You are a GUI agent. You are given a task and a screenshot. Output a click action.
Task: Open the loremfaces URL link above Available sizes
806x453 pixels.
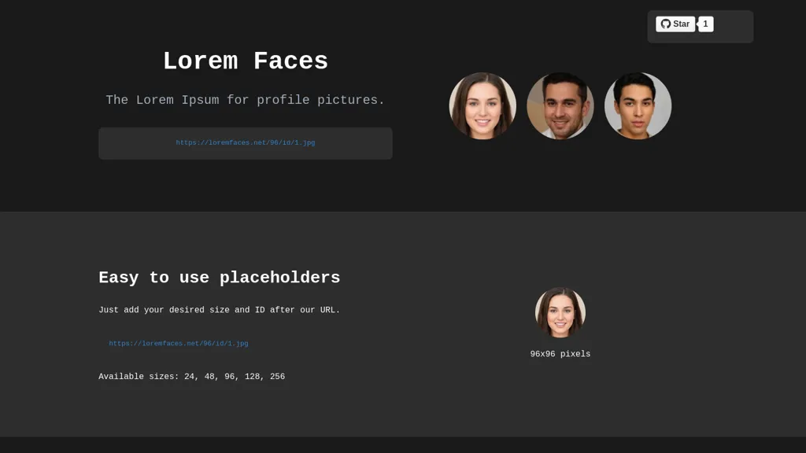click(179, 344)
